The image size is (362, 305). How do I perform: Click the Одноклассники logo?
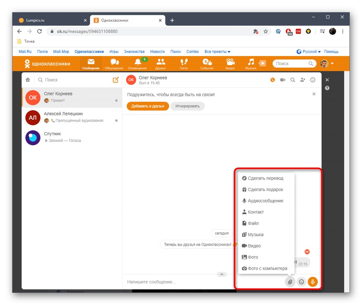[47, 64]
